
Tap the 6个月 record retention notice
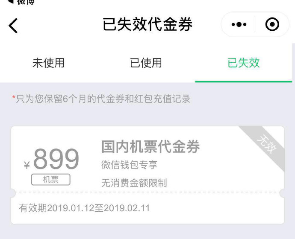point(103,99)
